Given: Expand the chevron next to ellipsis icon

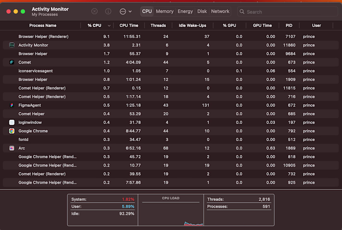Looking at the screenshot, I should coord(130,12).
